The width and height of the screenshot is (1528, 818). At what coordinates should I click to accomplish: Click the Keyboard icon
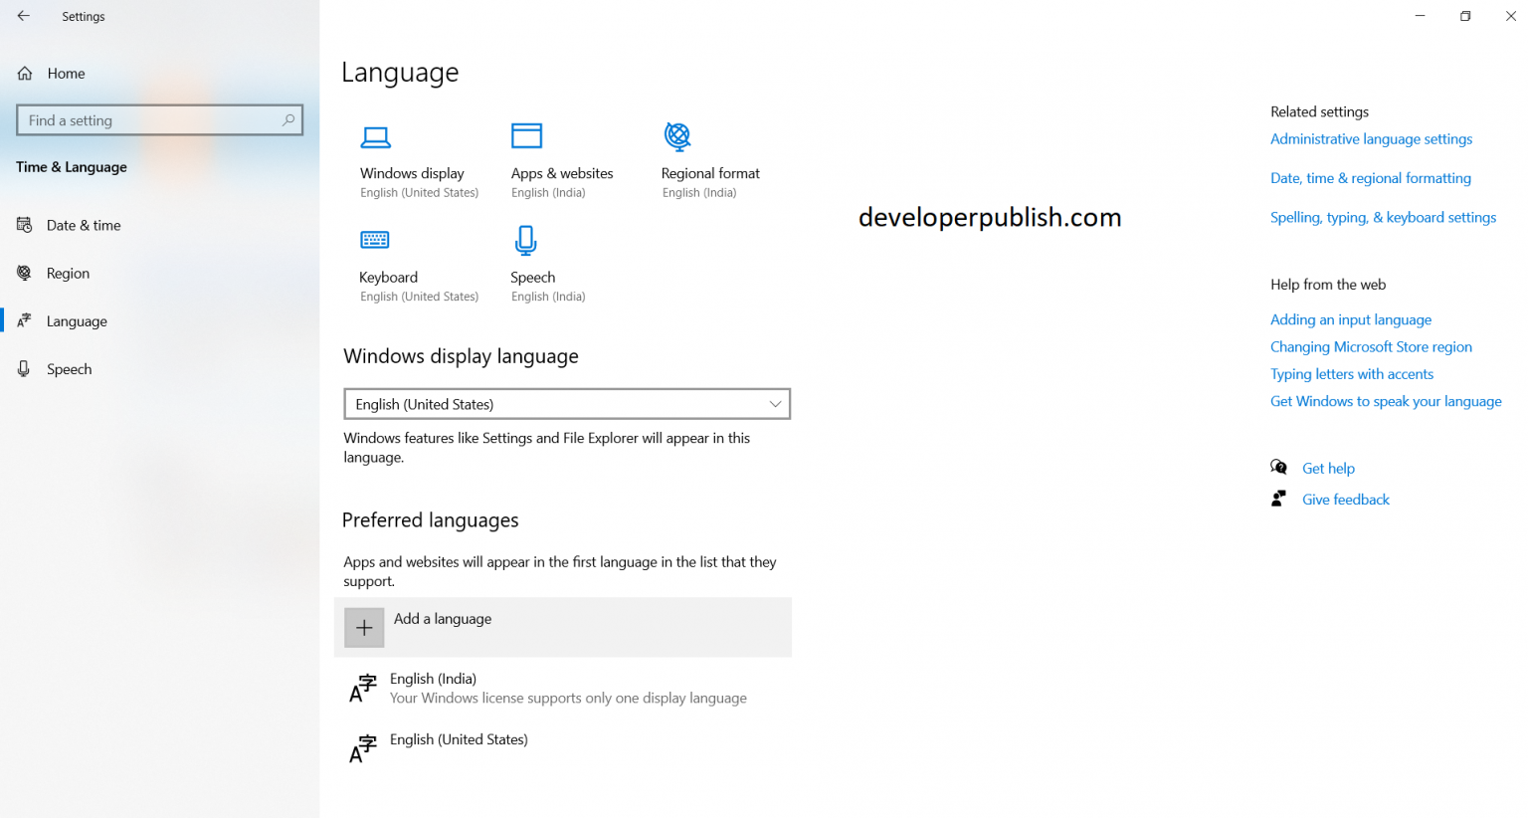point(375,240)
